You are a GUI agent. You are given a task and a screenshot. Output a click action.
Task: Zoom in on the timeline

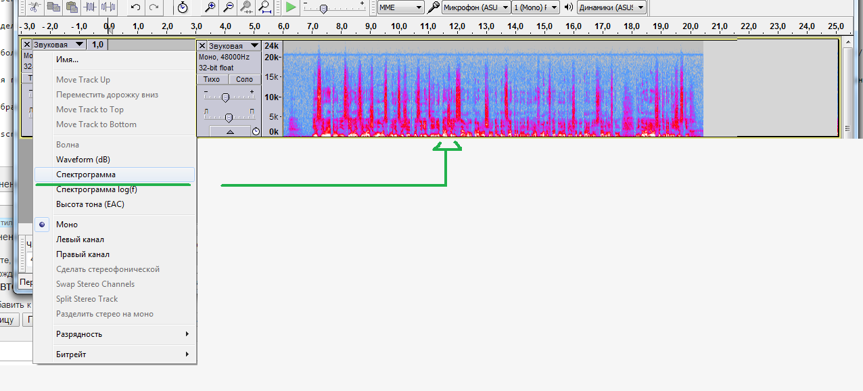tap(210, 7)
